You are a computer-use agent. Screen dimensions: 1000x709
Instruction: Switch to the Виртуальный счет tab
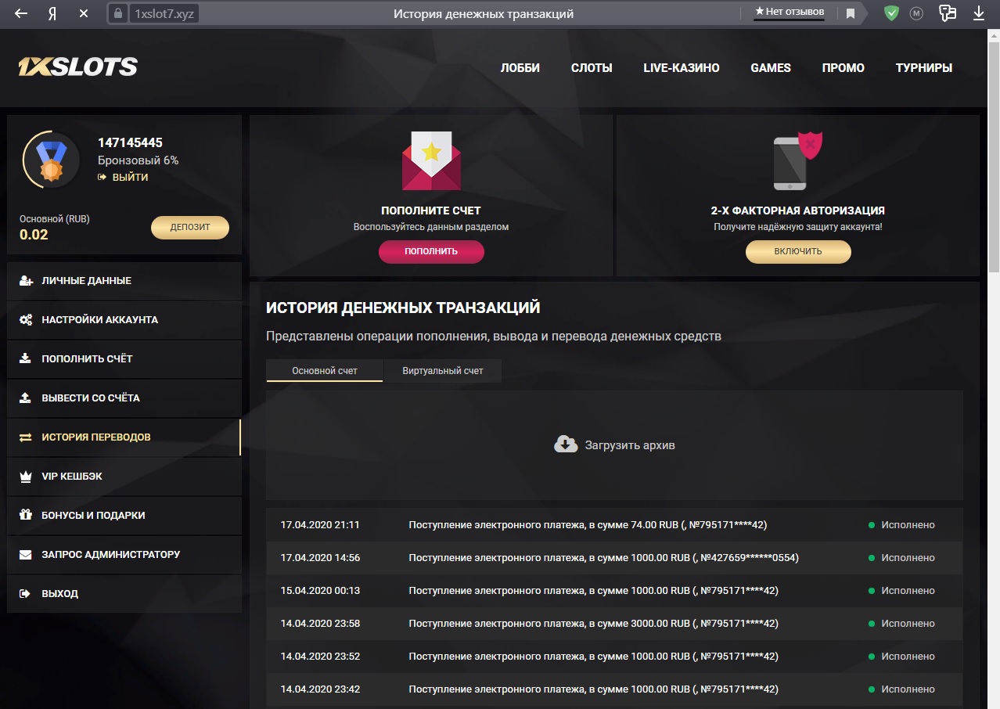click(x=443, y=370)
